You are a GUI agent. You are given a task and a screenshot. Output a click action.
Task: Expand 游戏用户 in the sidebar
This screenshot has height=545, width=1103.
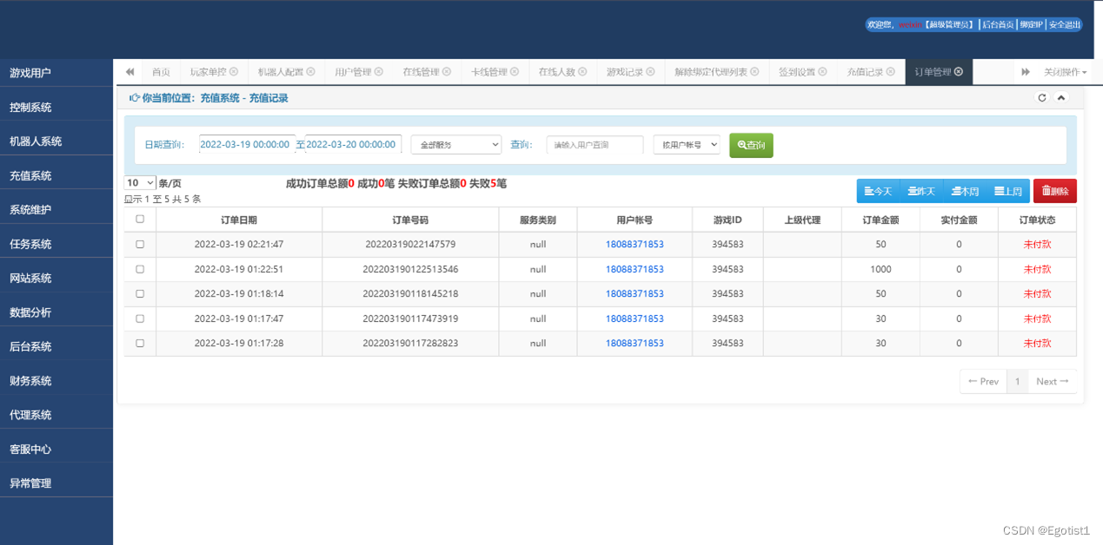(56, 73)
